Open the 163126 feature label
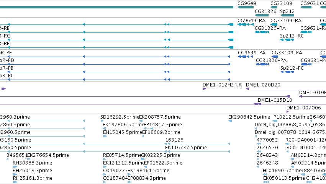Screen dimensions: 326x184 tap(174, 140)
